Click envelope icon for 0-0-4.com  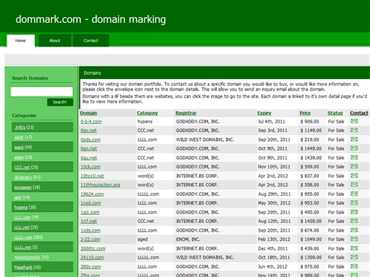click(x=354, y=121)
